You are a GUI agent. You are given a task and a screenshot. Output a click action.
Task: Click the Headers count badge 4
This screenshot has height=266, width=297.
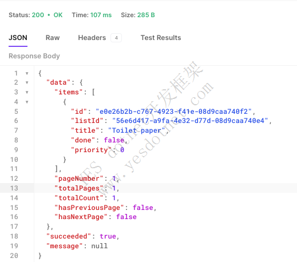click(116, 38)
